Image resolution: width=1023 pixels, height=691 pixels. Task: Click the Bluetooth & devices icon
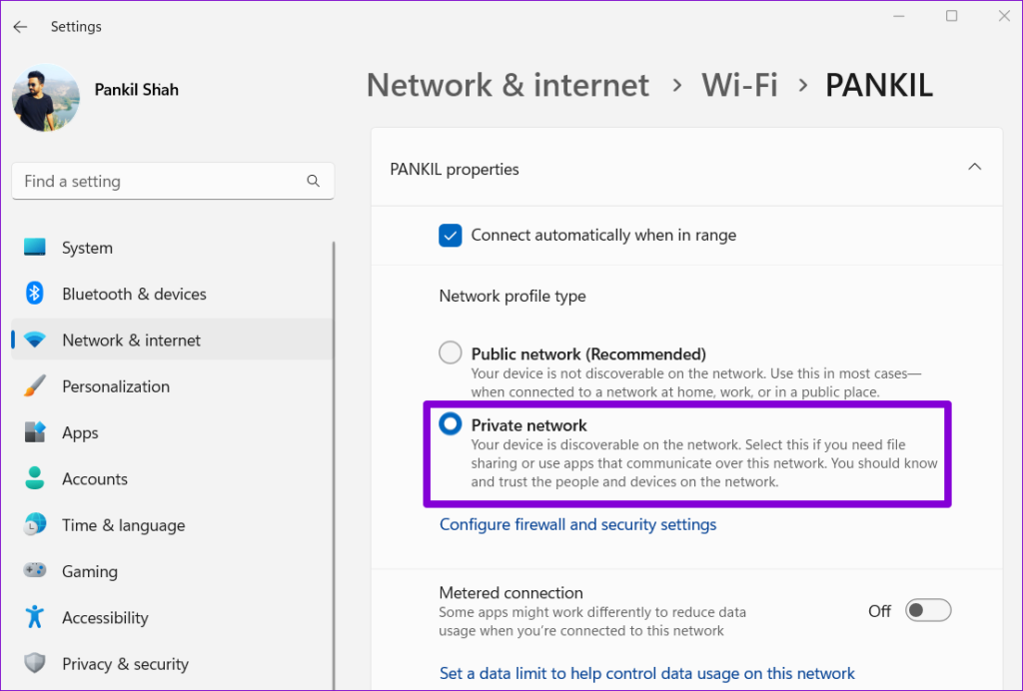tap(35, 294)
